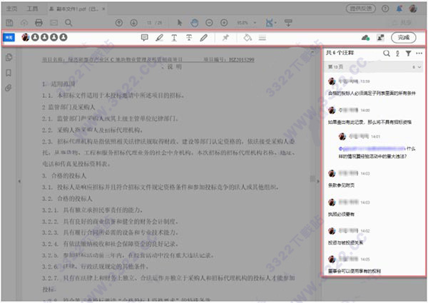
Task: Select the sticky note comment tool
Action: coord(144,38)
